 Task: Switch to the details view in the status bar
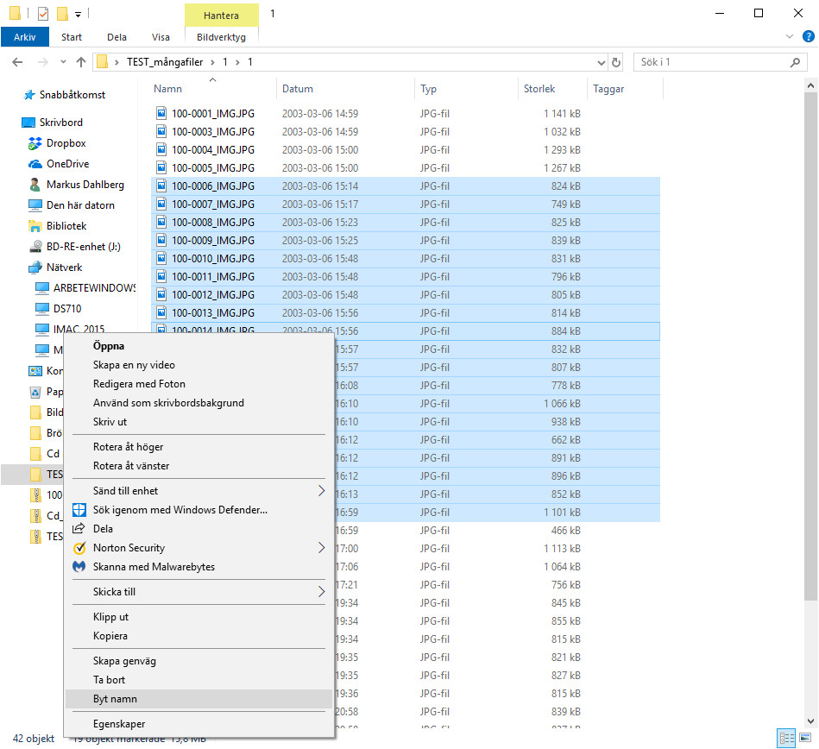click(786, 738)
